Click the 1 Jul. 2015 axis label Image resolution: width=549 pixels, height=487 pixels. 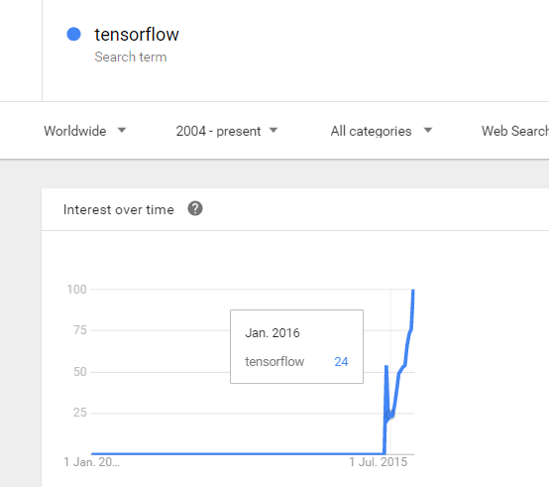(x=379, y=462)
